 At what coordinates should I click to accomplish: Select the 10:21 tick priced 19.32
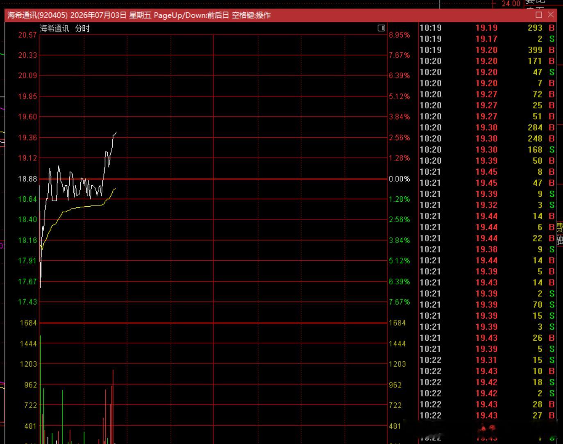pyautogui.click(x=487, y=205)
